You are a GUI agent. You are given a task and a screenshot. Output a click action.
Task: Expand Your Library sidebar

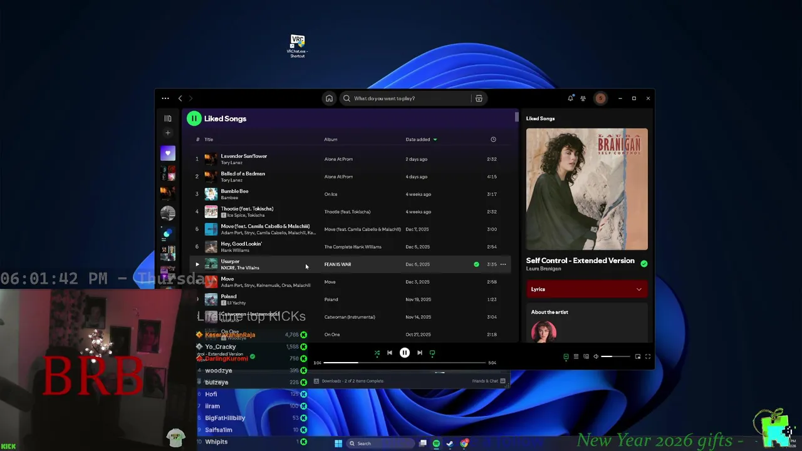(x=168, y=118)
